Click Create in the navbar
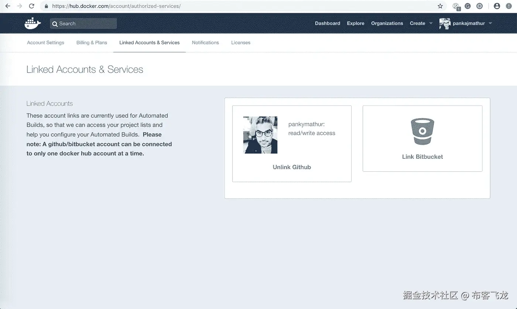 point(417,23)
